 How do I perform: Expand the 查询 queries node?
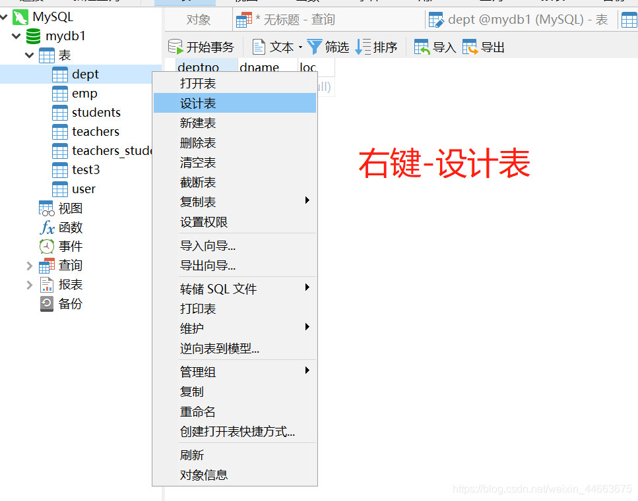(x=29, y=266)
